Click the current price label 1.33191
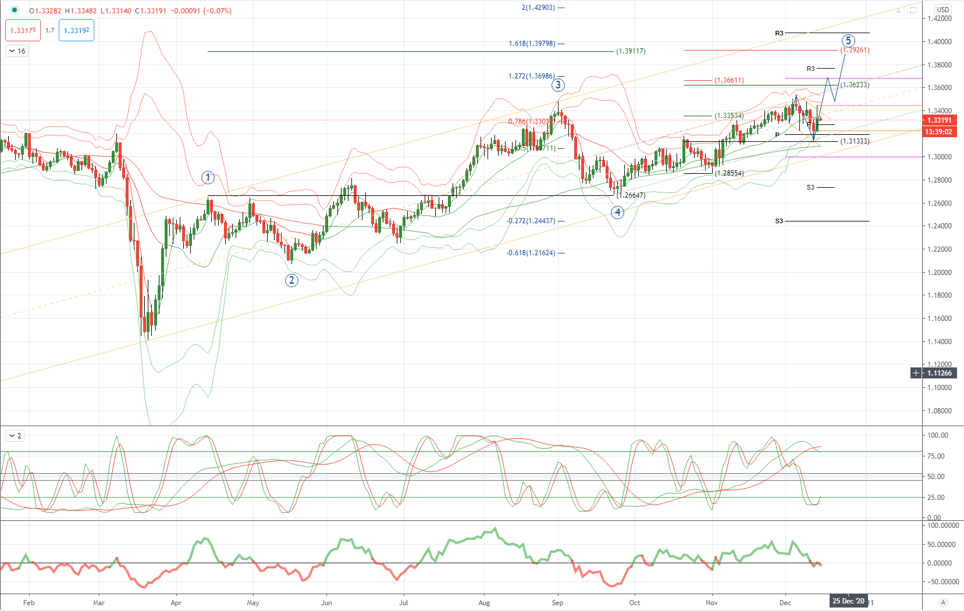 pos(939,120)
